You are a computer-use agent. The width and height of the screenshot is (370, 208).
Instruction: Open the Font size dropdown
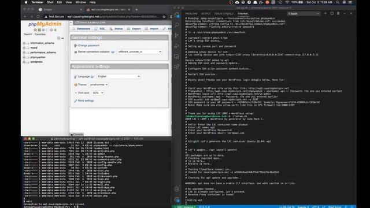click(x=98, y=92)
